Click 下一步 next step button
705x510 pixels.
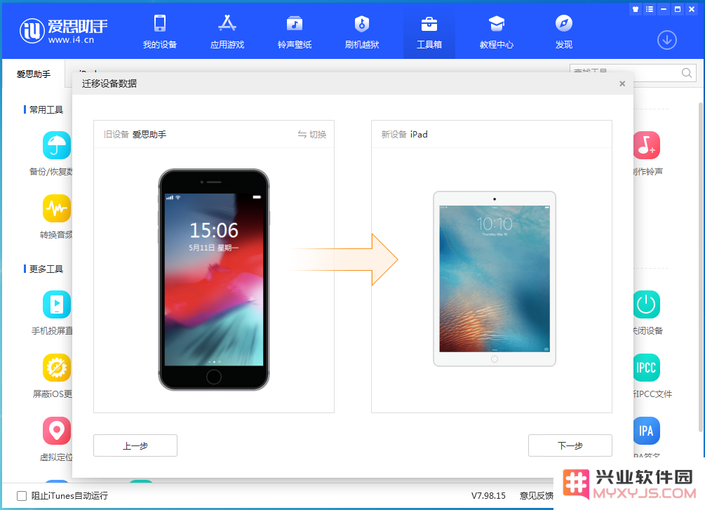570,445
